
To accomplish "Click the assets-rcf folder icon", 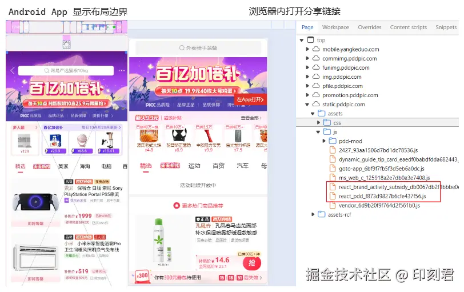I will coord(321,214).
